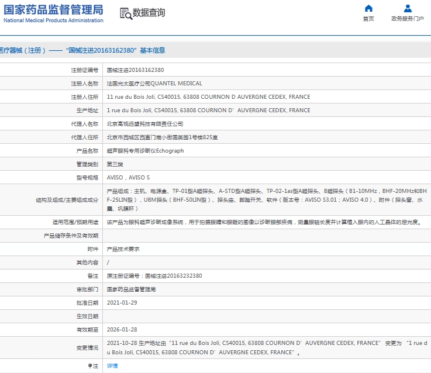
Task: Click the 注册人名称 row label
Action: [85, 84]
